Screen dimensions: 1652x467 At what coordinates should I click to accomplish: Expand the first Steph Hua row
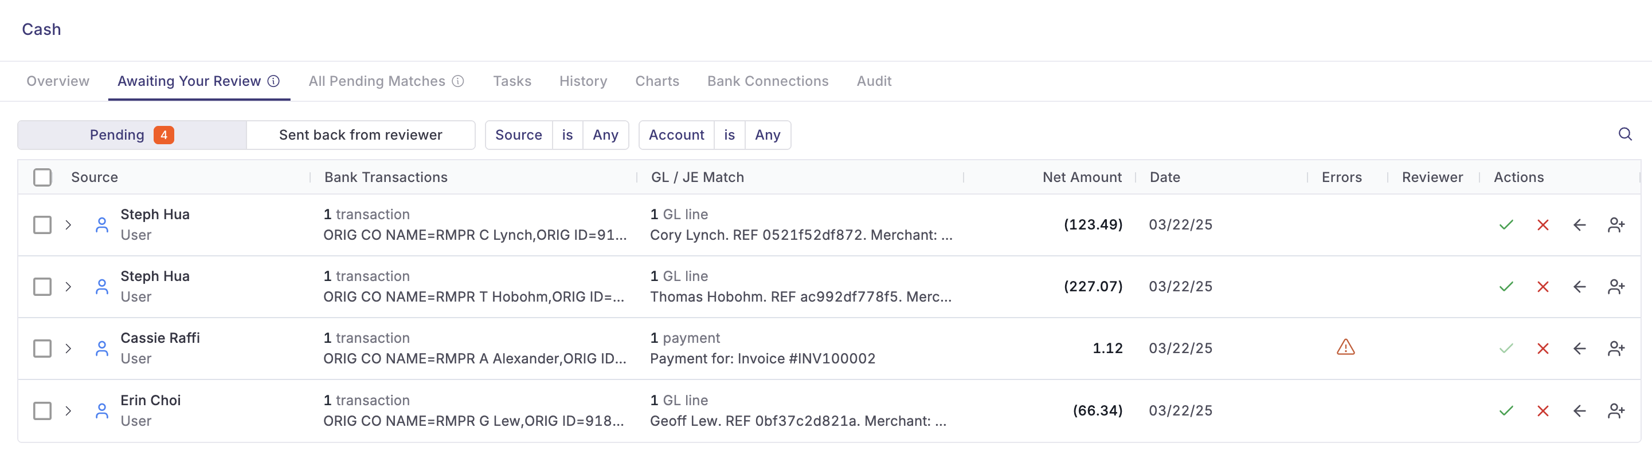tap(68, 225)
